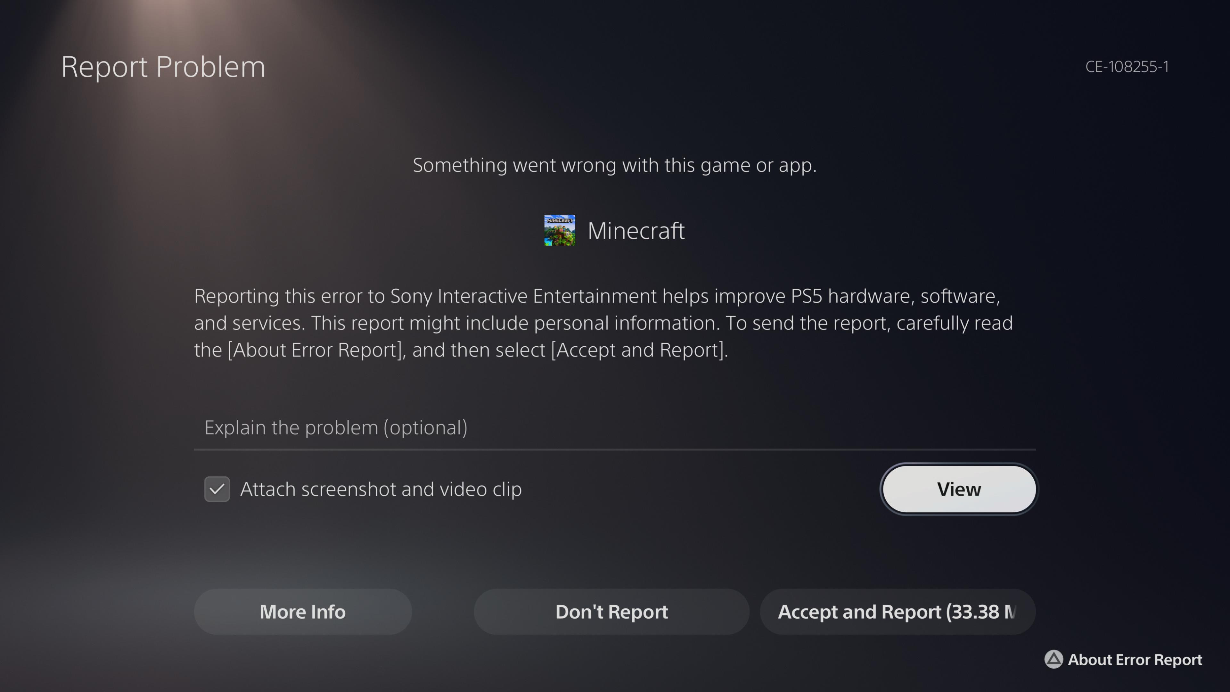Image resolution: width=1230 pixels, height=692 pixels.
Task: Click the Minecraft game cover icon
Action: click(x=560, y=230)
